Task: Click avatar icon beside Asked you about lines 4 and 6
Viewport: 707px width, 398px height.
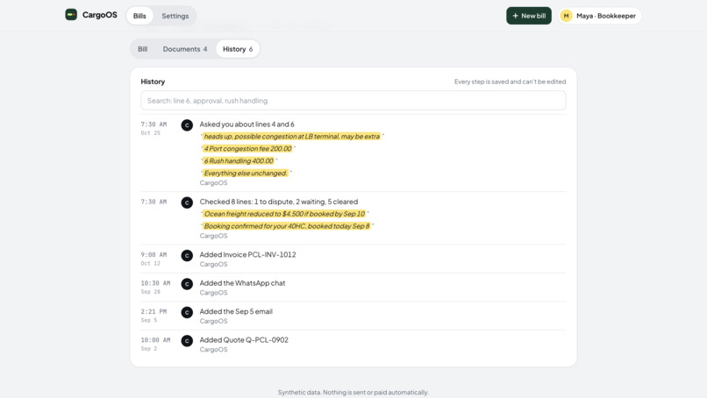Action: (x=187, y=124)
